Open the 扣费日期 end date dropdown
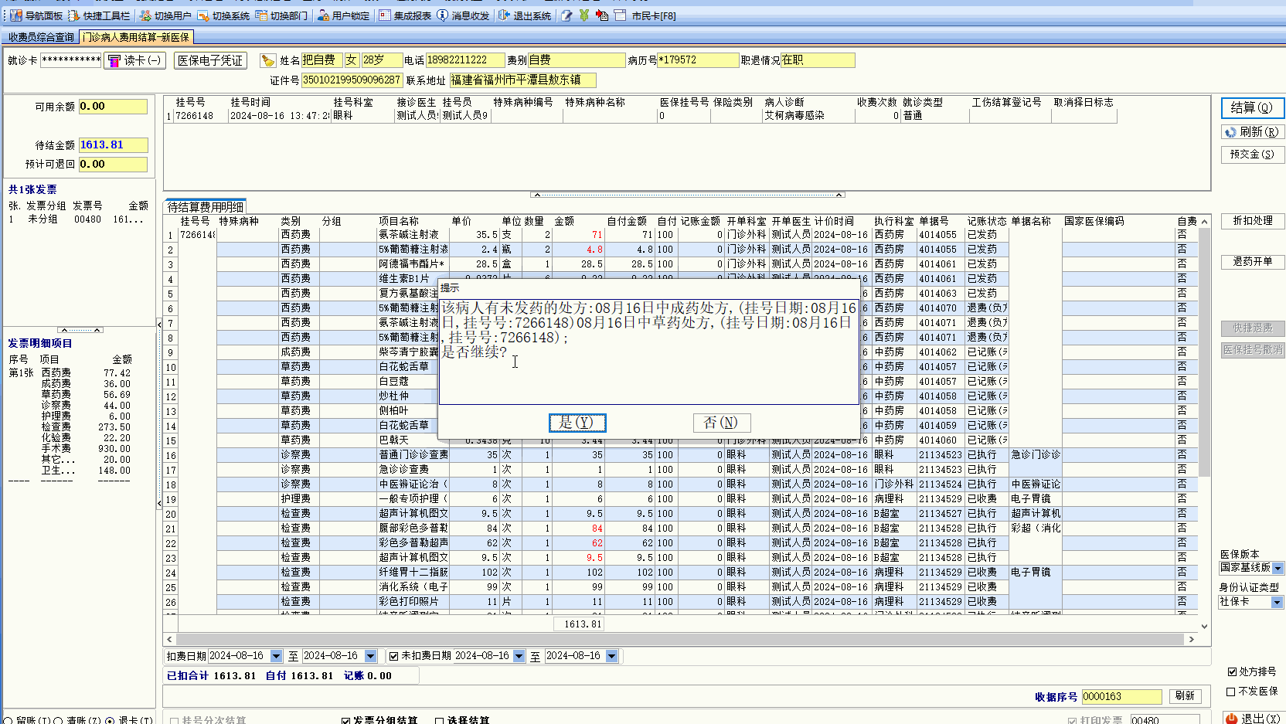Viewport: 1286px width, 724px height. [x=370, y=656]
